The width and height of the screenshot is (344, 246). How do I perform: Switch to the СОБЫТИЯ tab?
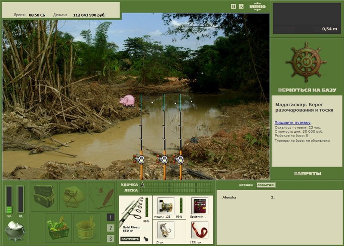pyautogui.click(x=265, y=185)
